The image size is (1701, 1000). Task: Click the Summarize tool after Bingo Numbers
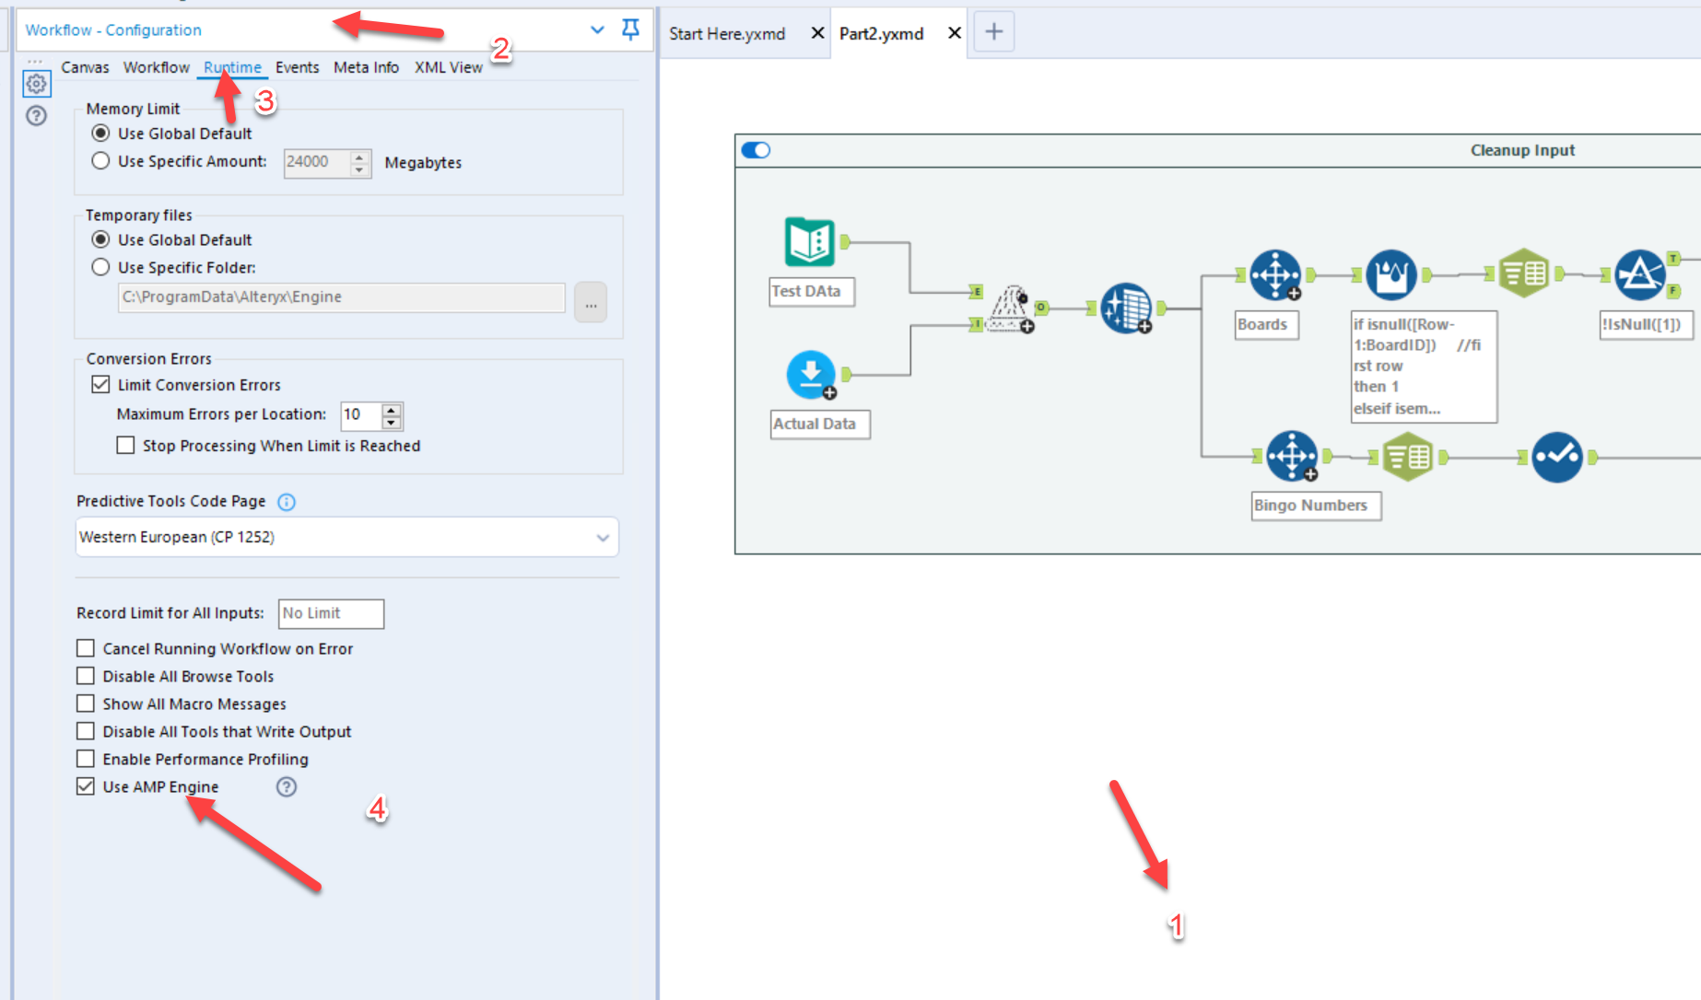[x=1408, y=456]
